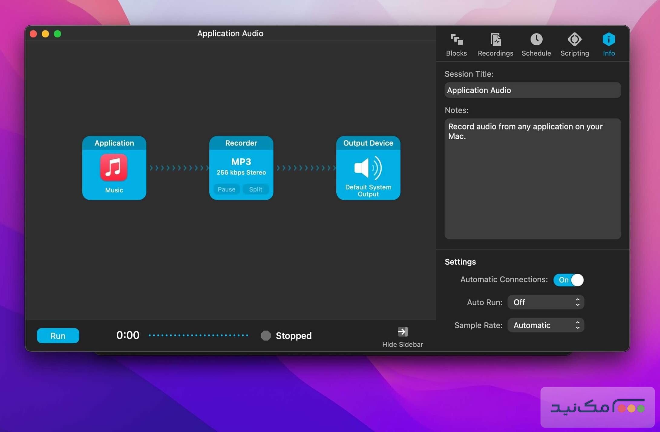Enable Split on the MP3 recorder

(256, 189)
